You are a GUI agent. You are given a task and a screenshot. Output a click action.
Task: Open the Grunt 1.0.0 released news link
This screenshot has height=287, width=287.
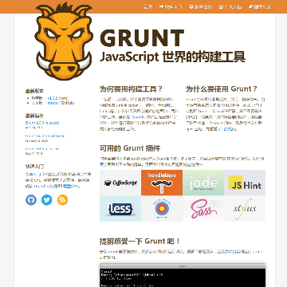pyautogui.click(x=42, y=123)
